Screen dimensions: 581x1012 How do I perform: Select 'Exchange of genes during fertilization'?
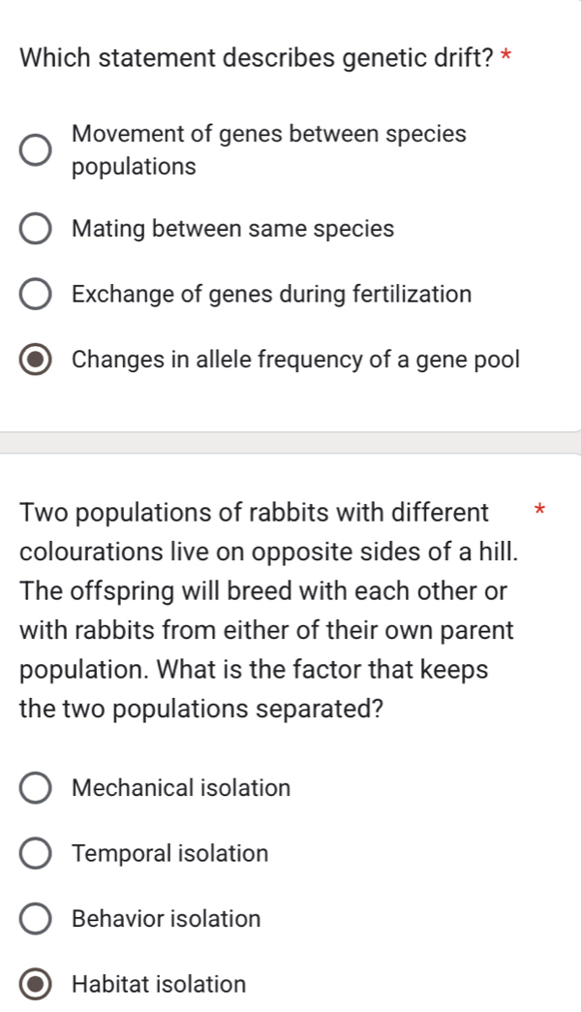point(36,294)
